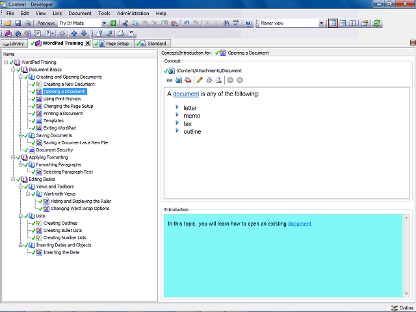
Task: Collapse the Work with Views section
Action: pos(28,194)
